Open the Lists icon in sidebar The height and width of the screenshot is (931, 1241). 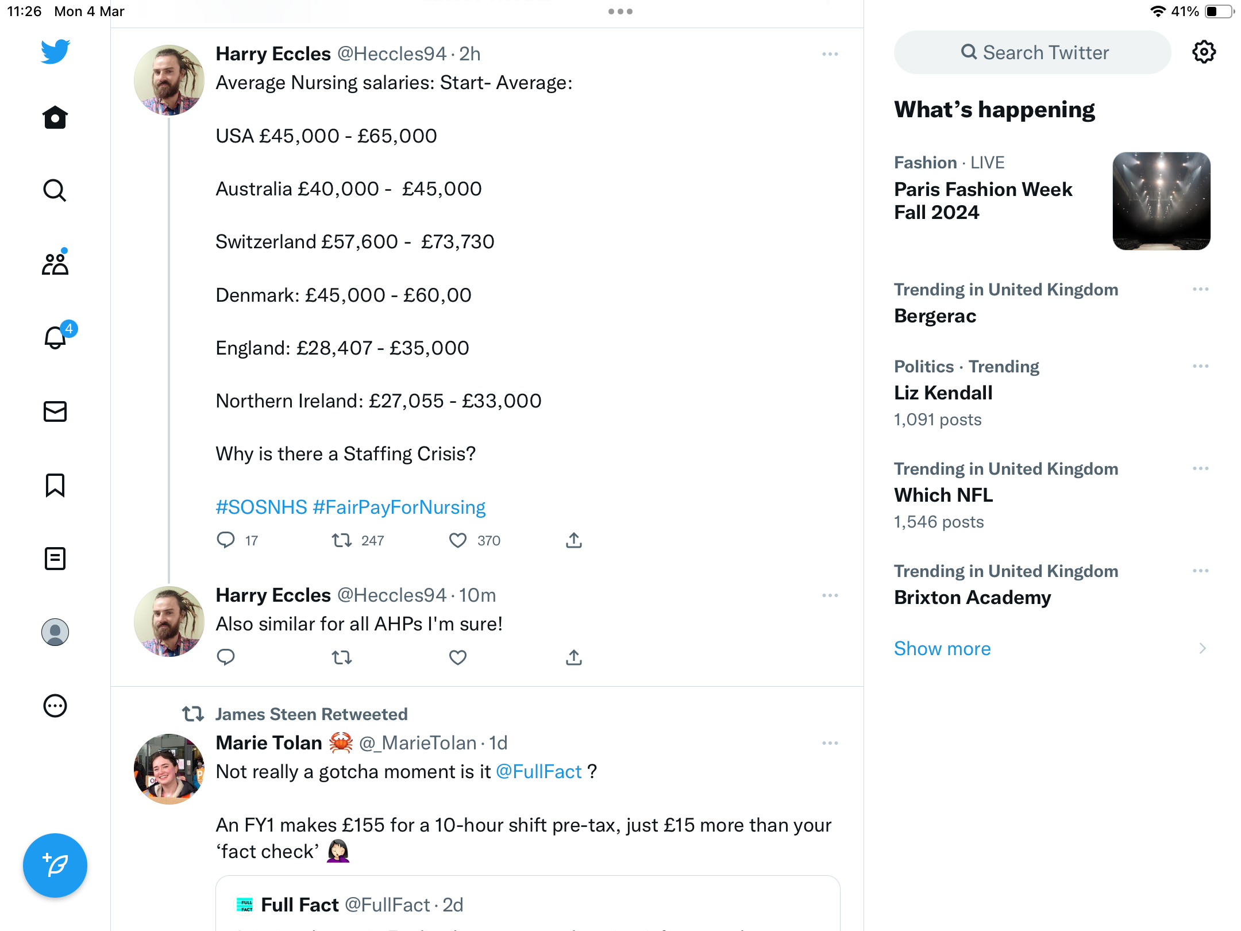click(55, 558)
